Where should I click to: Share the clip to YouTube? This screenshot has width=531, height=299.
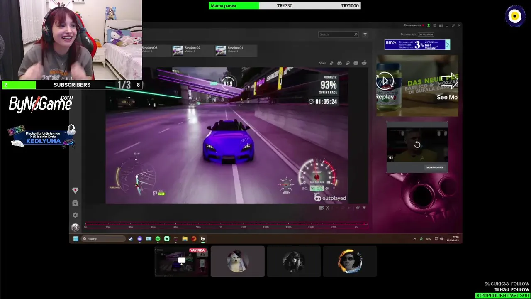tap(356, 63)
